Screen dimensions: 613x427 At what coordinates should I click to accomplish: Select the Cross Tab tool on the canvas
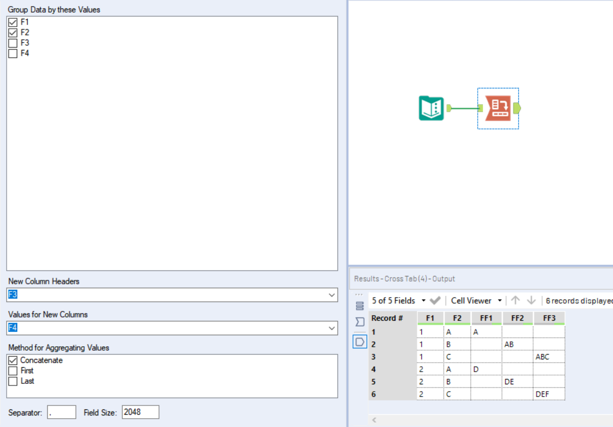[497, 108]
